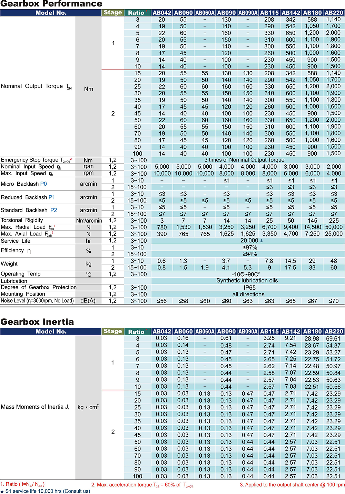Image resolution: width=345 pixels, height=494 pixels.
Task: Click the Gearbox Inertia section heading
Action: (x=37, y=322)
